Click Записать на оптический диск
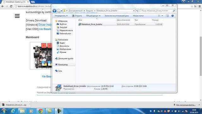202x114 pixels. [x=116, y=16]
